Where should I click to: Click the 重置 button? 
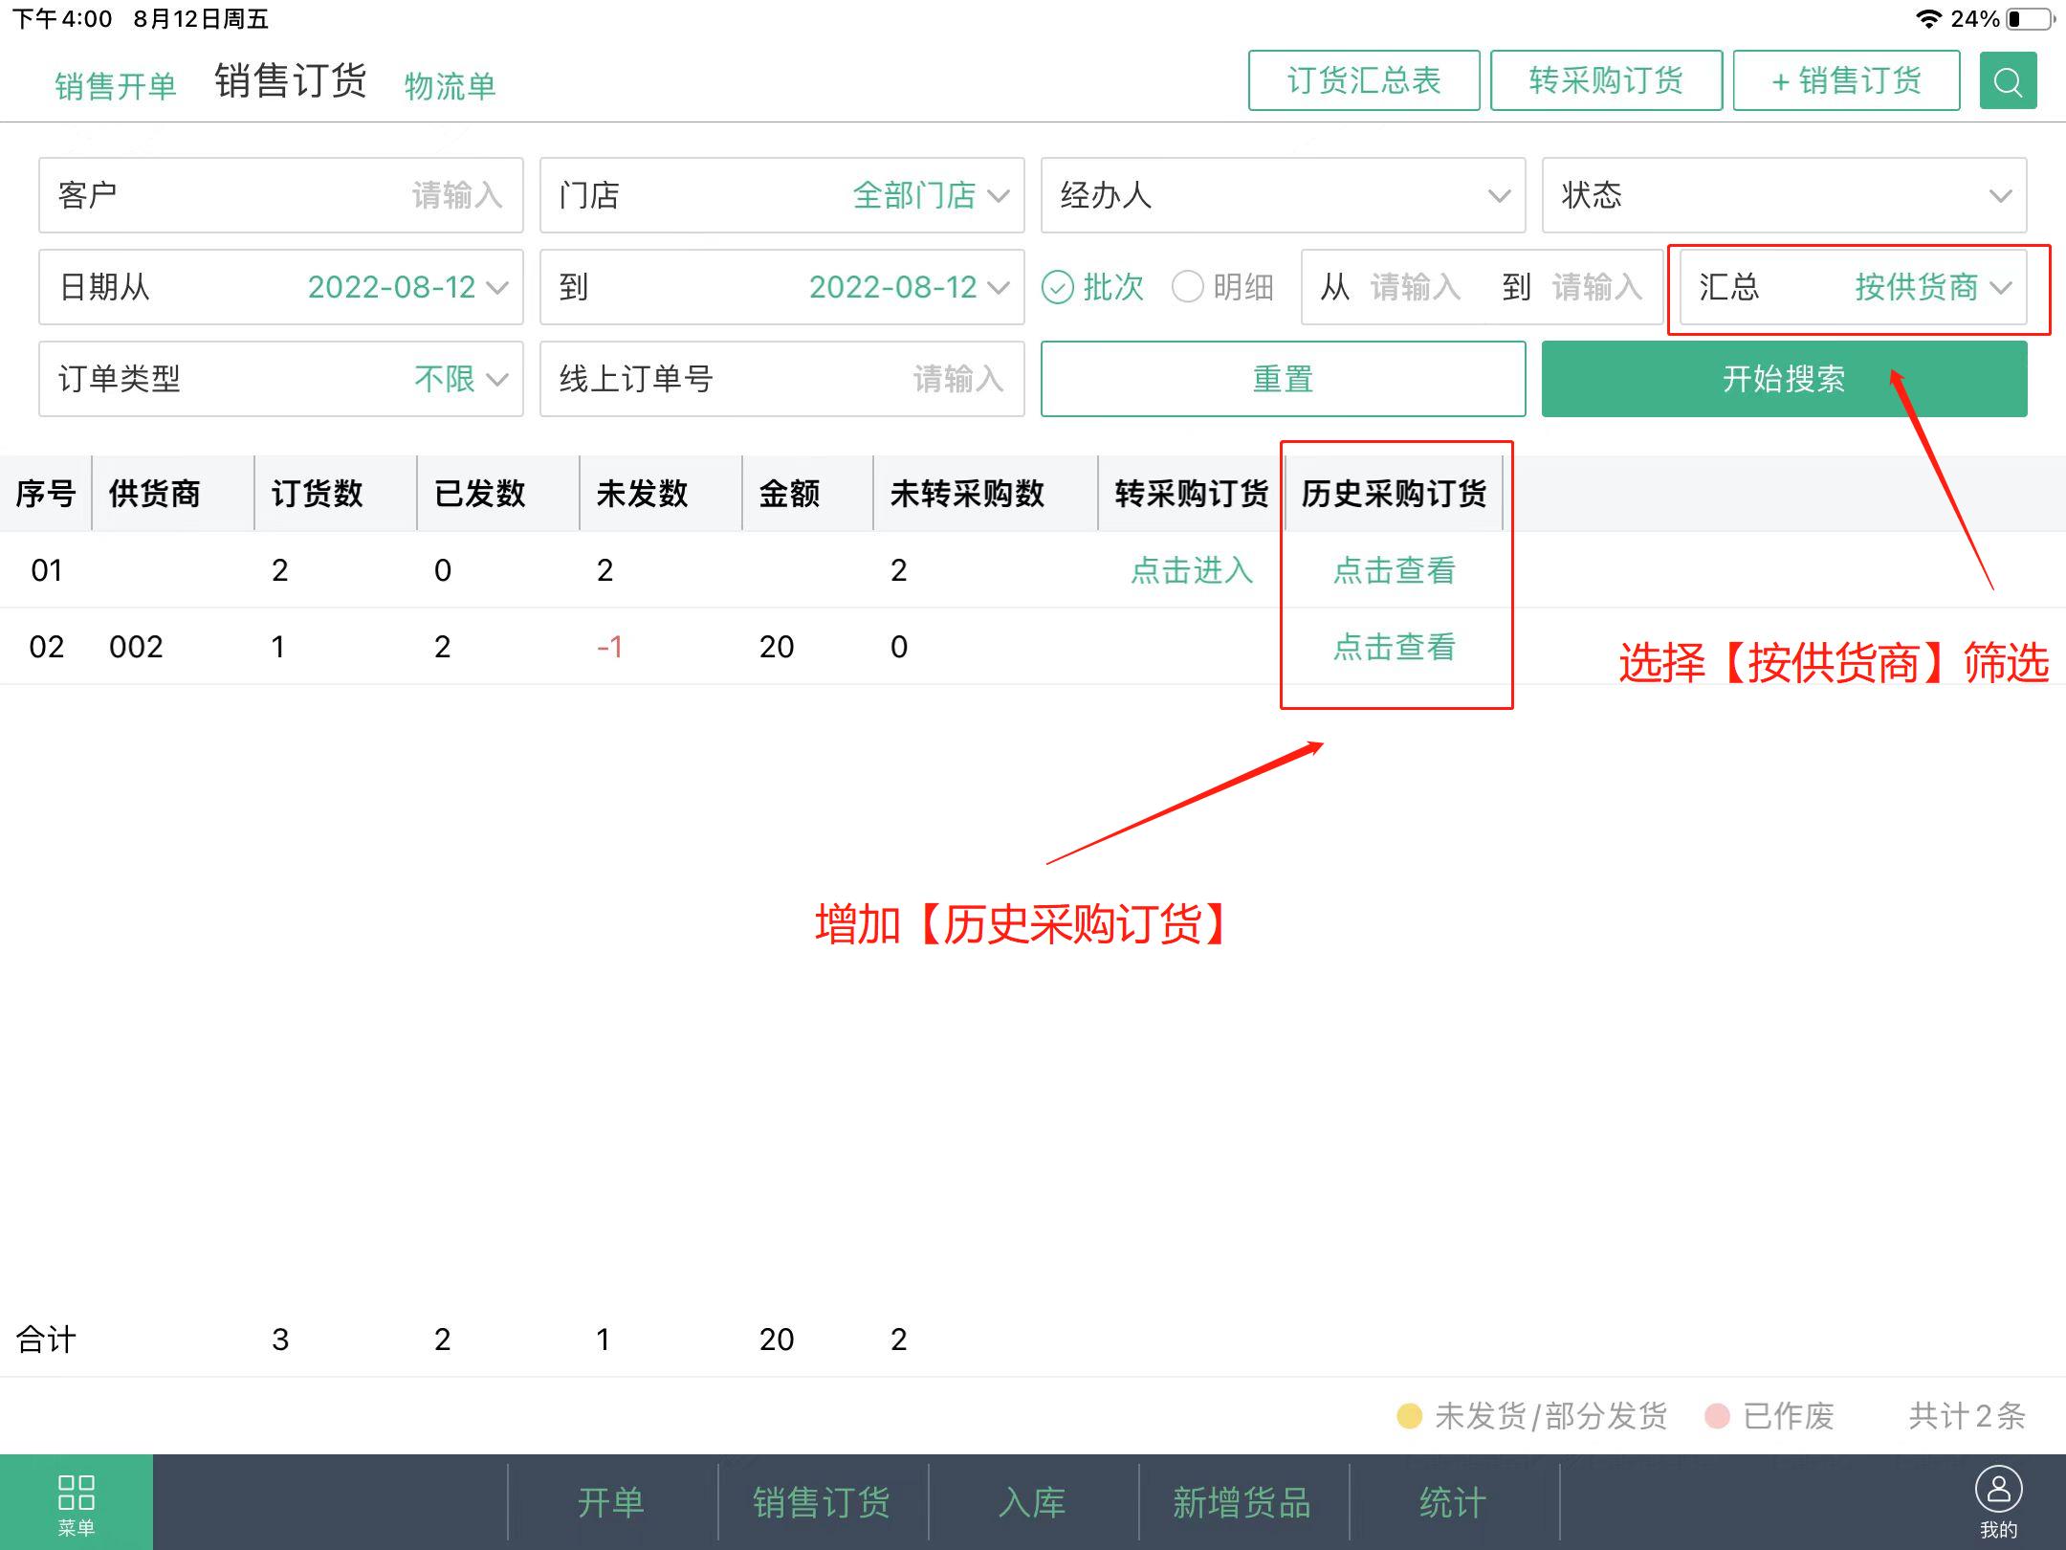[1284, 379]
